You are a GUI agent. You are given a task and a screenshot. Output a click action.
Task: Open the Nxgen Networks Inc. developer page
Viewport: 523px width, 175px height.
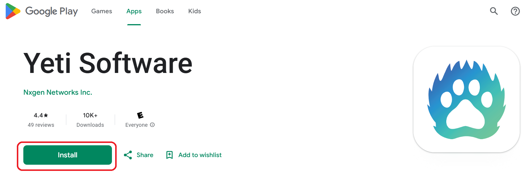(58, 92)
